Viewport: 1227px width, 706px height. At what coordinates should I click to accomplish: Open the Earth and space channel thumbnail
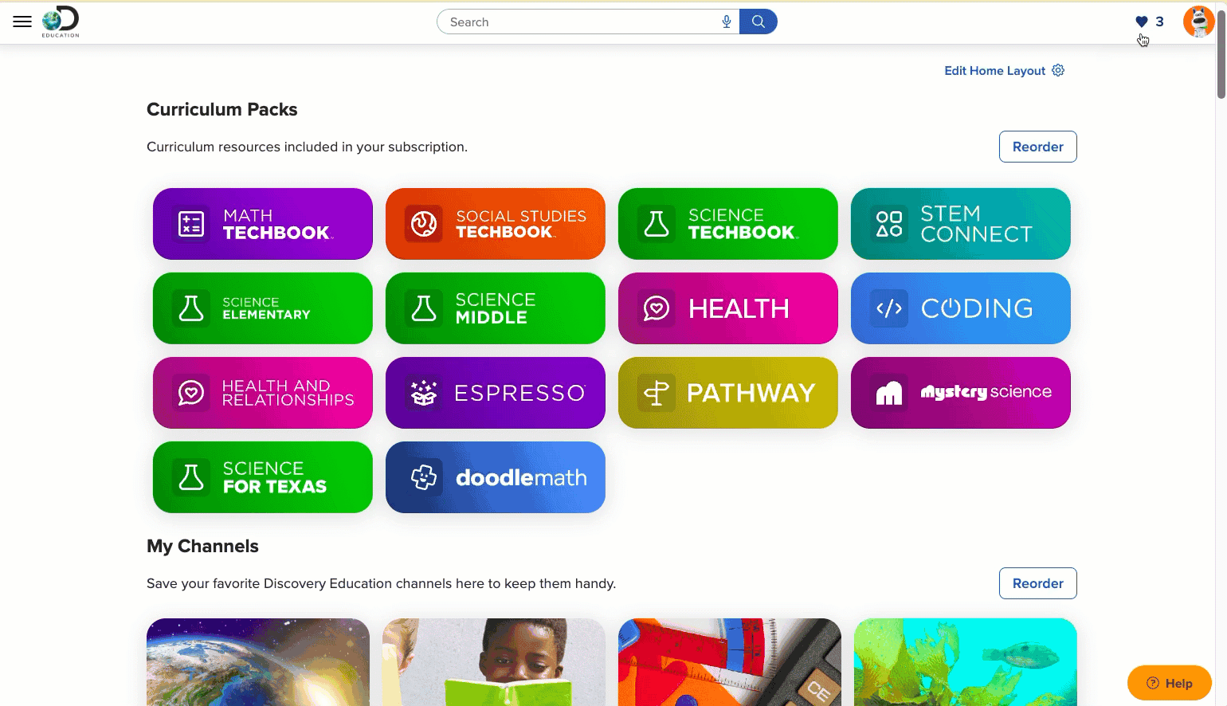coord(258,662)
